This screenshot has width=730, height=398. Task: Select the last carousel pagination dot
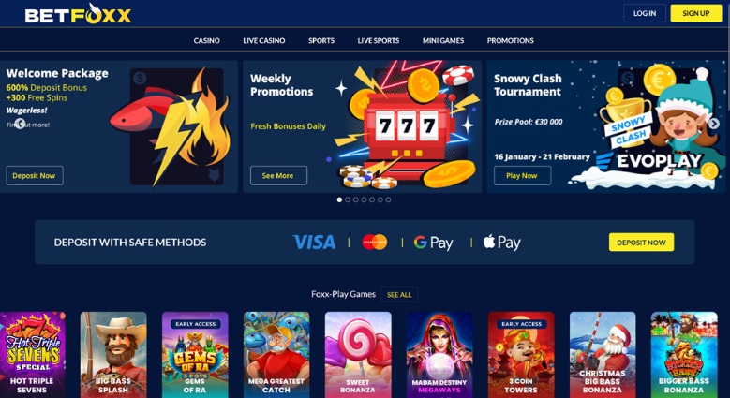coord(388,199)
